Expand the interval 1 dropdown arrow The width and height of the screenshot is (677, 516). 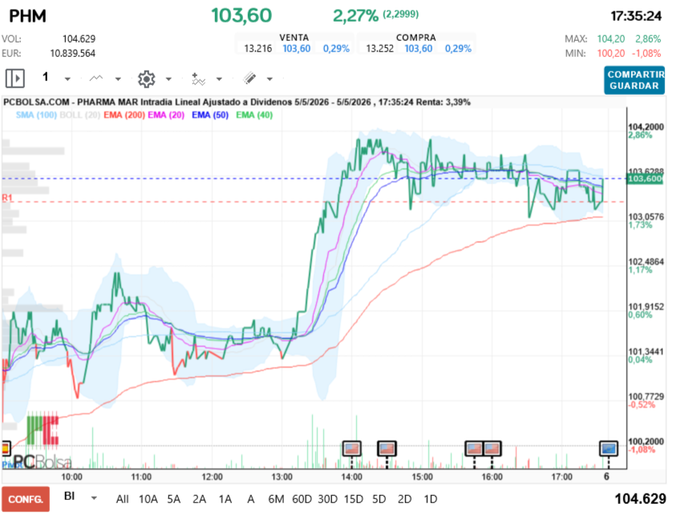67,79
